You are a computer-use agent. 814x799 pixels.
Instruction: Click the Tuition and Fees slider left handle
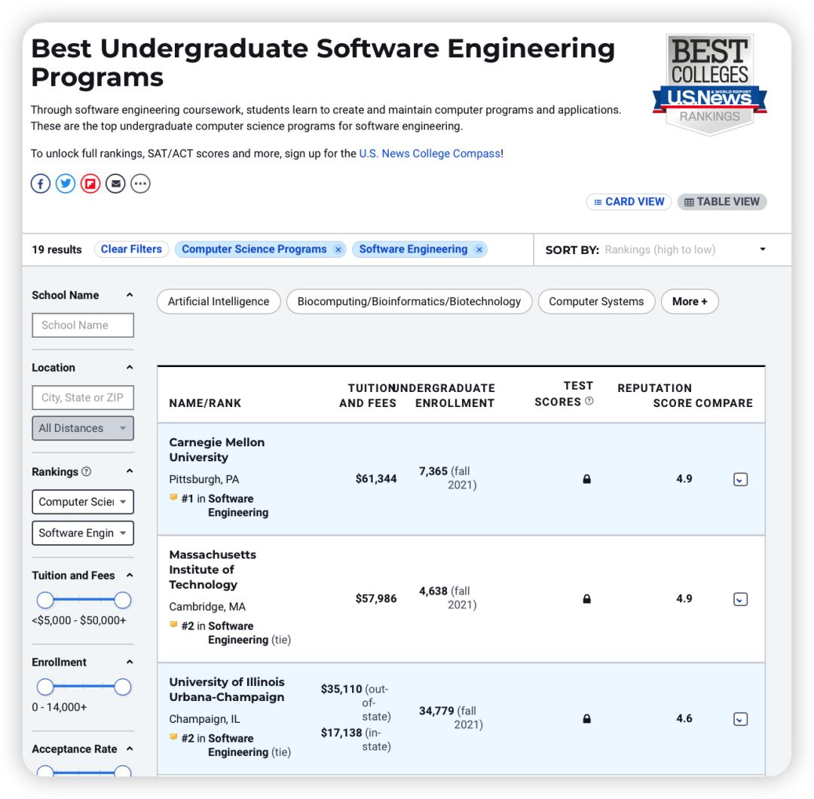coord(45,600)
